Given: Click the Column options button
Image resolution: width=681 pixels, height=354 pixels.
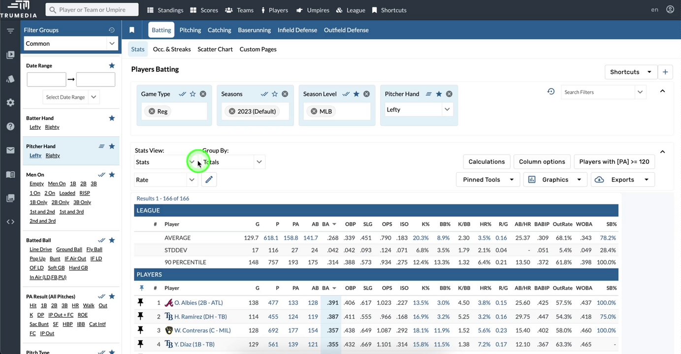Looking at the screenshot, I should point(542,162).
